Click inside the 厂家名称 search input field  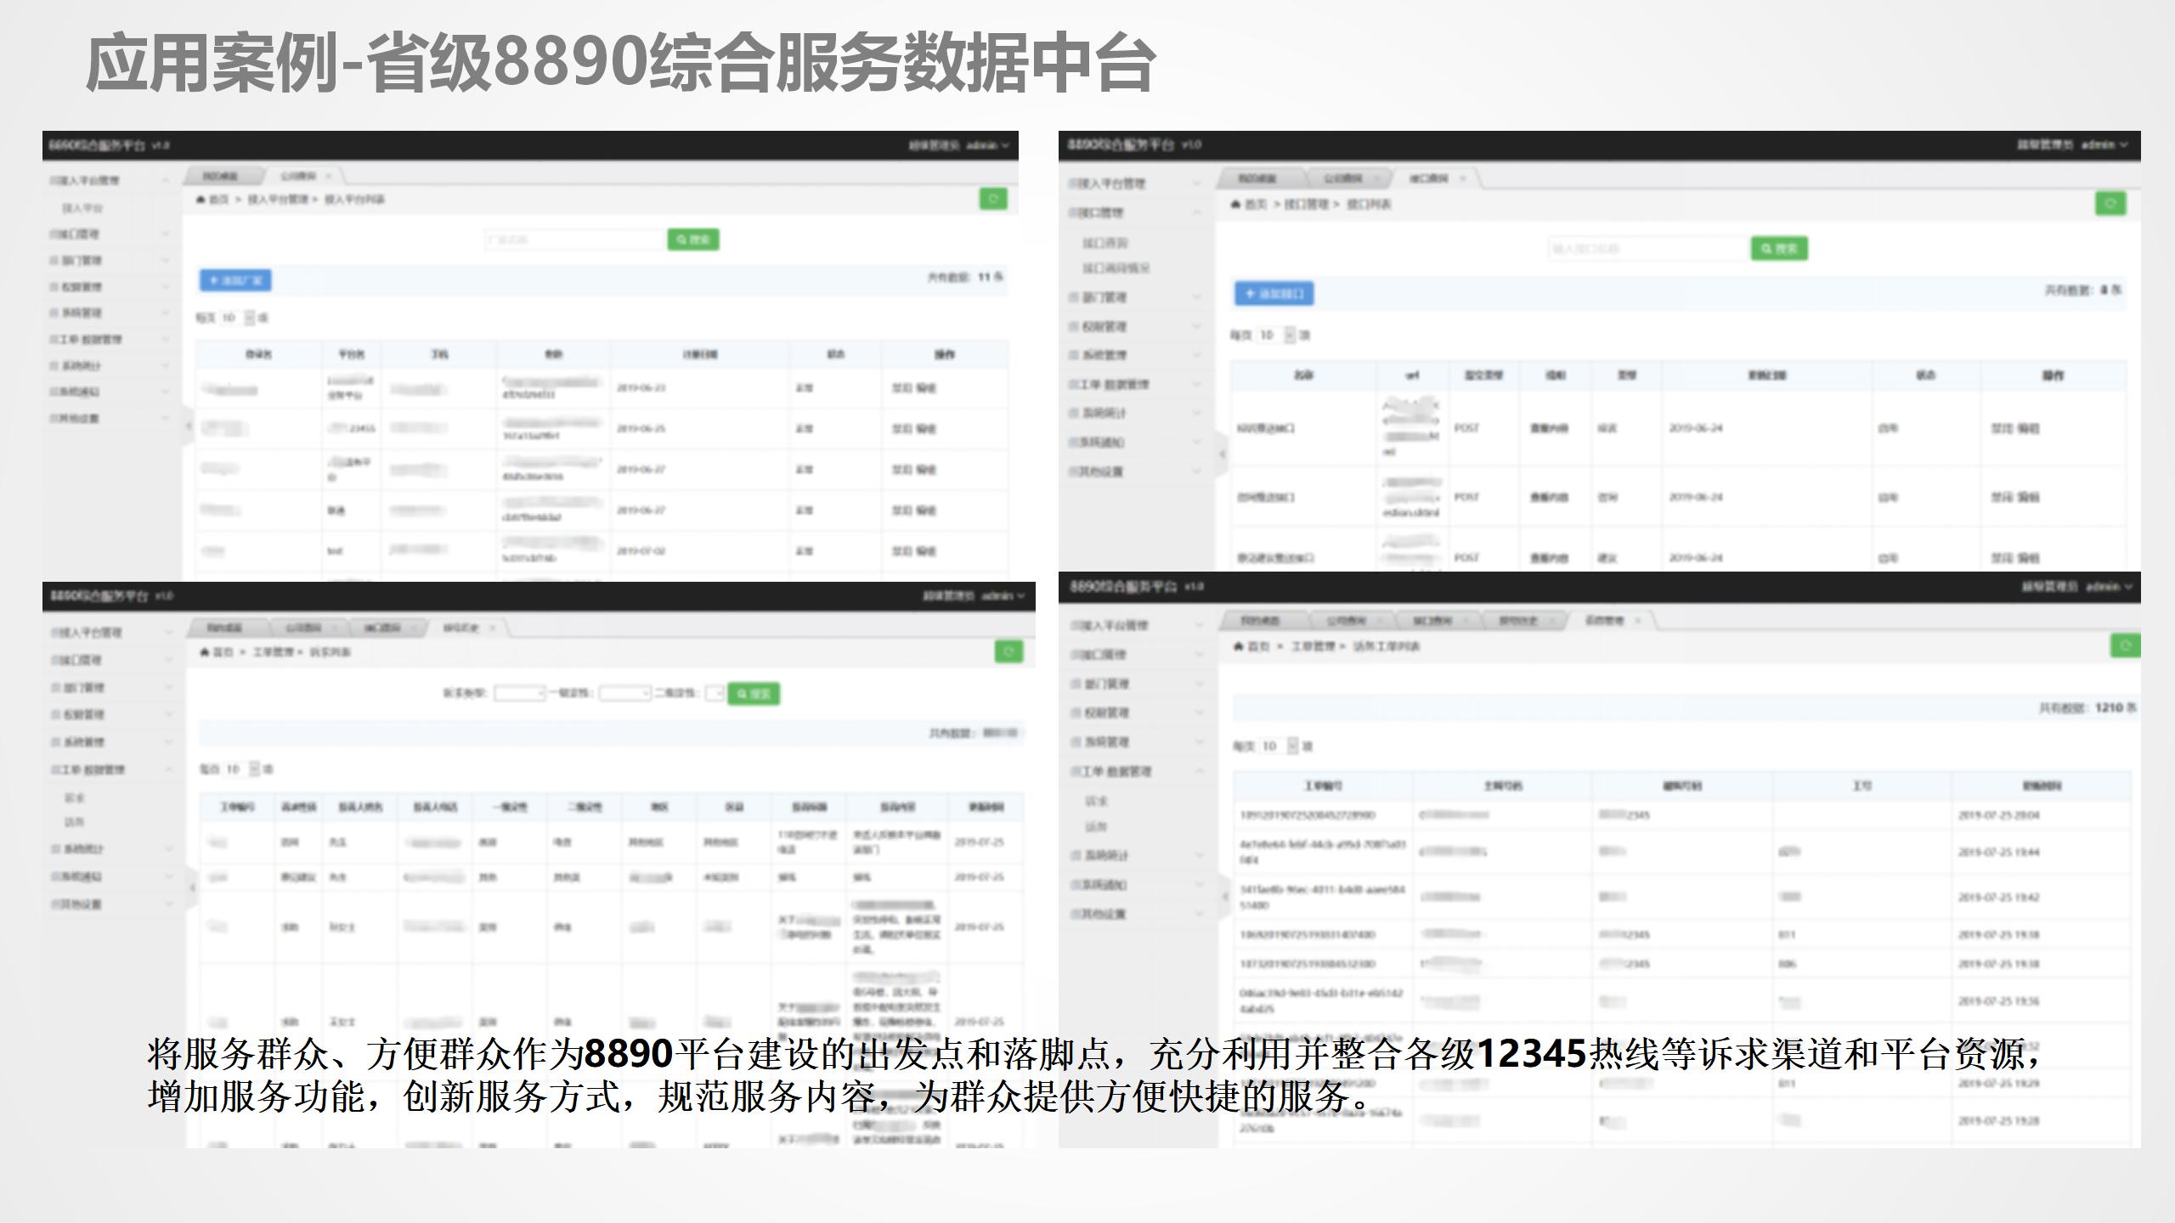pos(569,240)
